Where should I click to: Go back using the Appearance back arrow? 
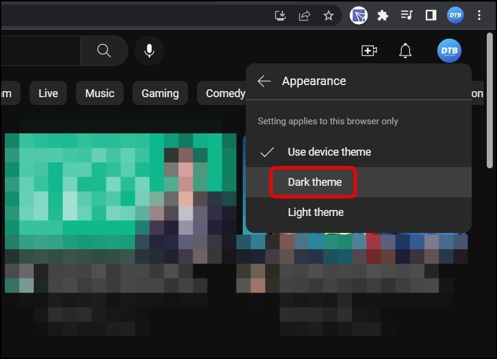click(x=264, y=81)
